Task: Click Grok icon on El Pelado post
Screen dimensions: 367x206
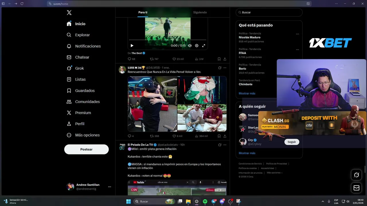Action: (x=220, y=145)
